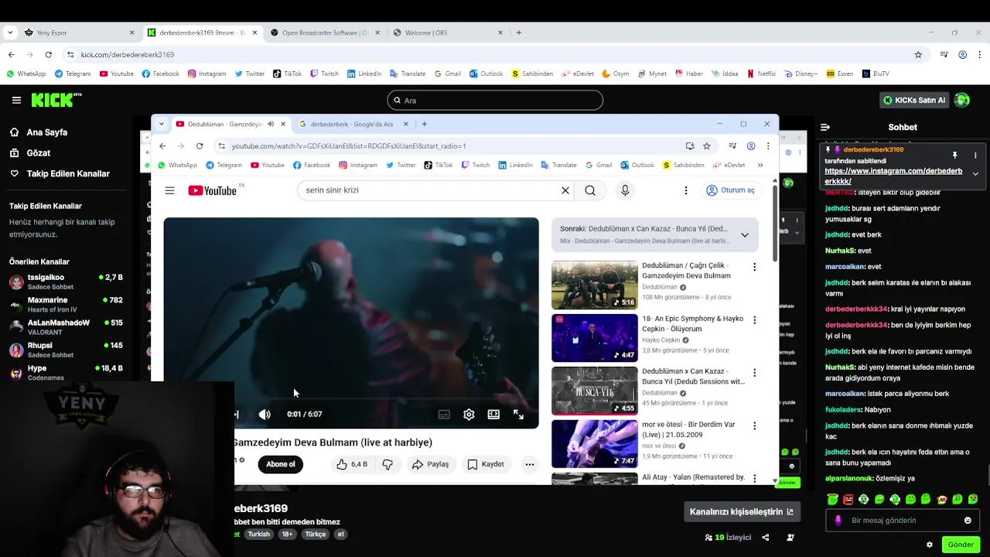Click the Turkish stream tag
990x557 pixels.
(x=259, y=535)
